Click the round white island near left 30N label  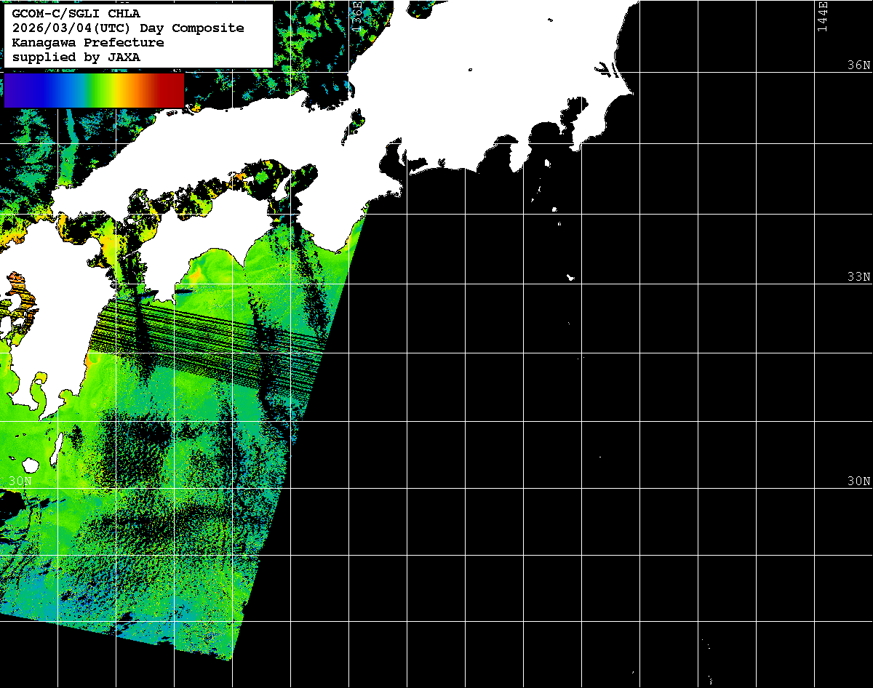click(x=31, y=465)
